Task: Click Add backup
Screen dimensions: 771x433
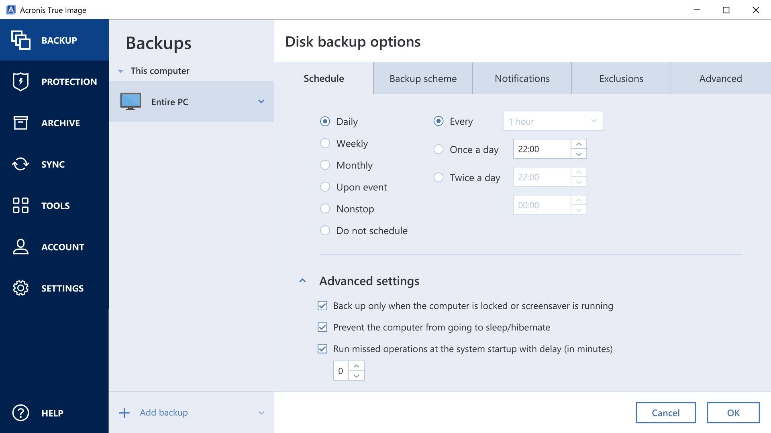Action: (163, 412)
